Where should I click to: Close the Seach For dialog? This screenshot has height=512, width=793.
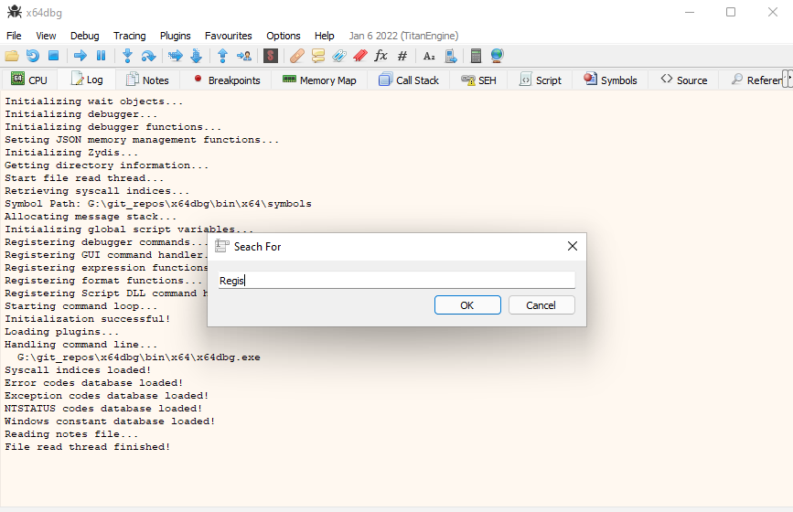pyautogui.click(x=573, y=246)
